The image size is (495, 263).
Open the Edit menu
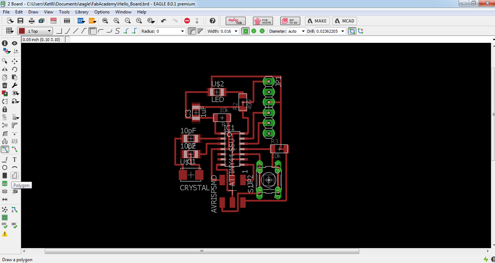point(19,12)
